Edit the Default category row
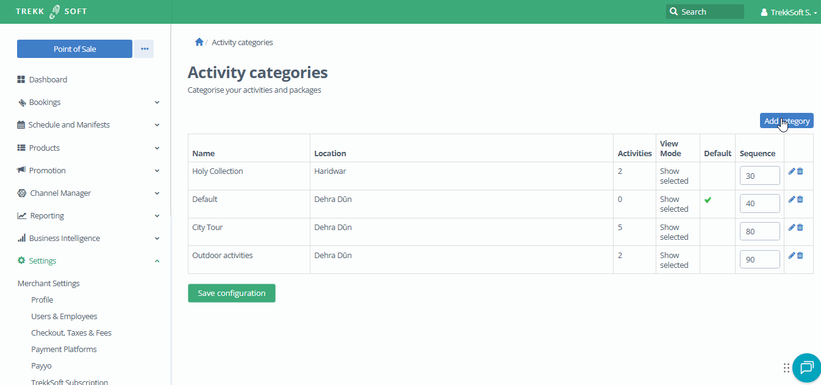 [x=791, y=199]
